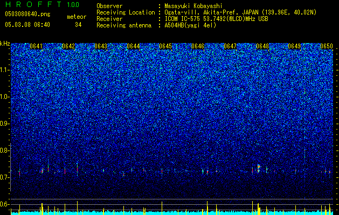
Task: Click the 1.0 kHz axis label
Action: (x=5, y=97)
